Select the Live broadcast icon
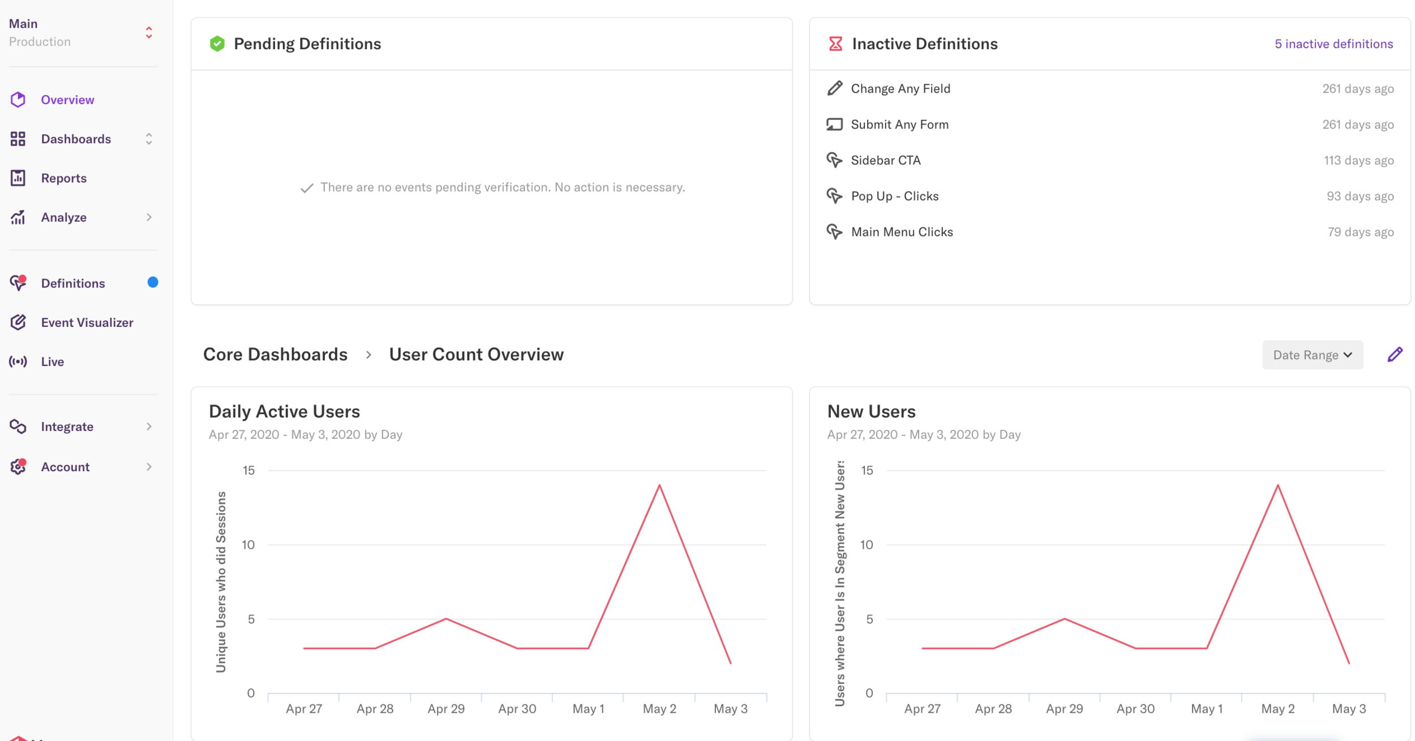Viewport: 1415px width, 741px height. click(18, 361)
